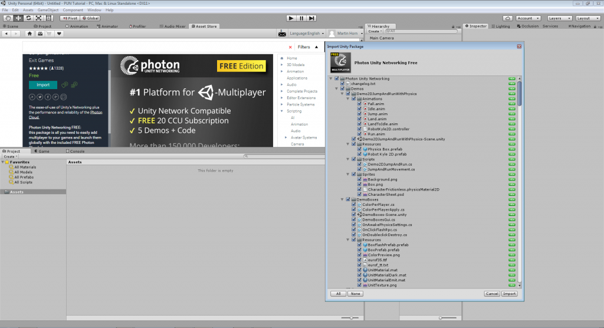The image size is (604, 328).
Task: Open the GameObject menu
Action: 48,10
